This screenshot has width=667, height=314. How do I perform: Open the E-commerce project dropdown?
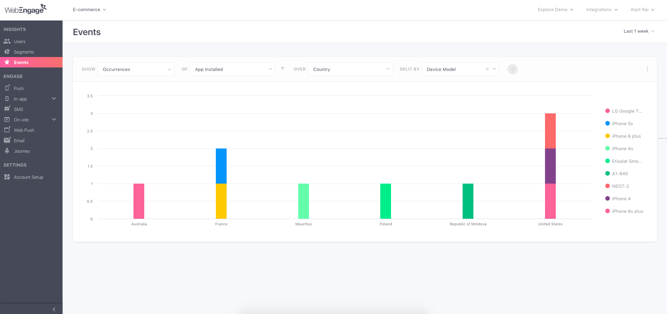pos(89,10)
